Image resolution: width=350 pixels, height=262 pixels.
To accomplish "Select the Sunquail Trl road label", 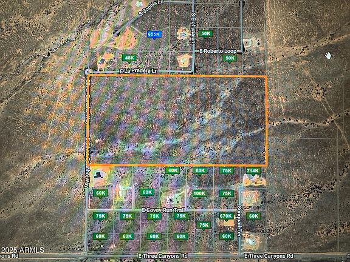I will [x=239, y=221].
